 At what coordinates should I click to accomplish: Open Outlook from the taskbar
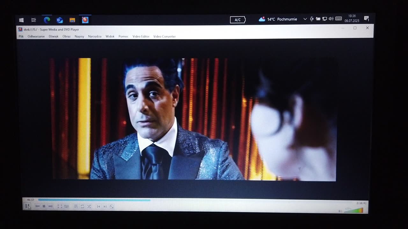pos(60,20)
